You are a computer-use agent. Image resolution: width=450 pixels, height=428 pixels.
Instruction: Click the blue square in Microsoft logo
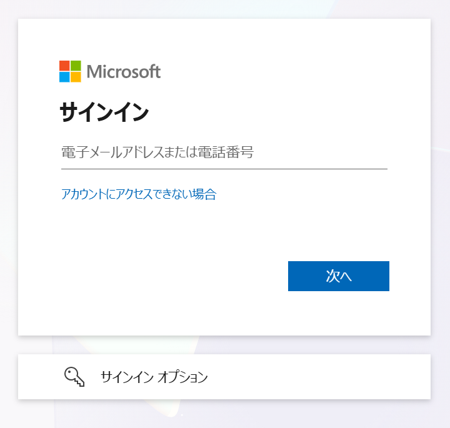64,77
